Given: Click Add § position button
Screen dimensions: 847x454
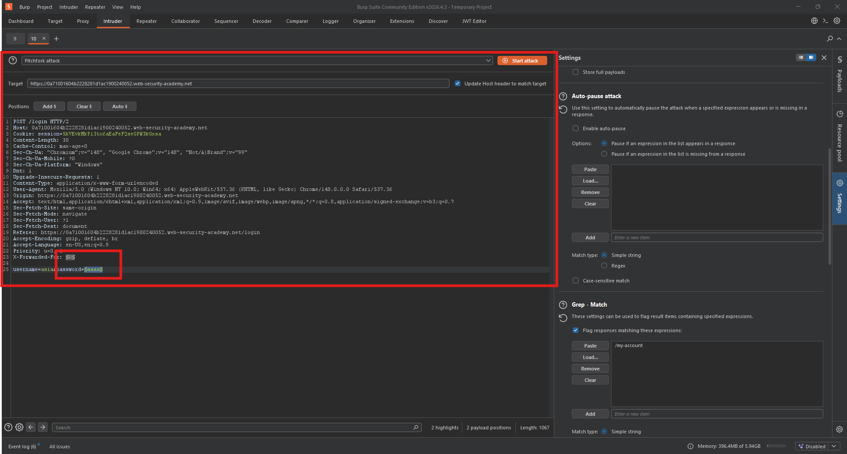Looking at the screenshot, I should click(49, 106).
